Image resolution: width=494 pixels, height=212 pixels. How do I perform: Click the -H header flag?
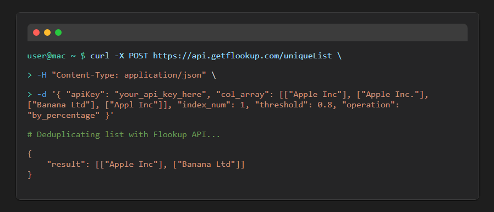point(42,75)
